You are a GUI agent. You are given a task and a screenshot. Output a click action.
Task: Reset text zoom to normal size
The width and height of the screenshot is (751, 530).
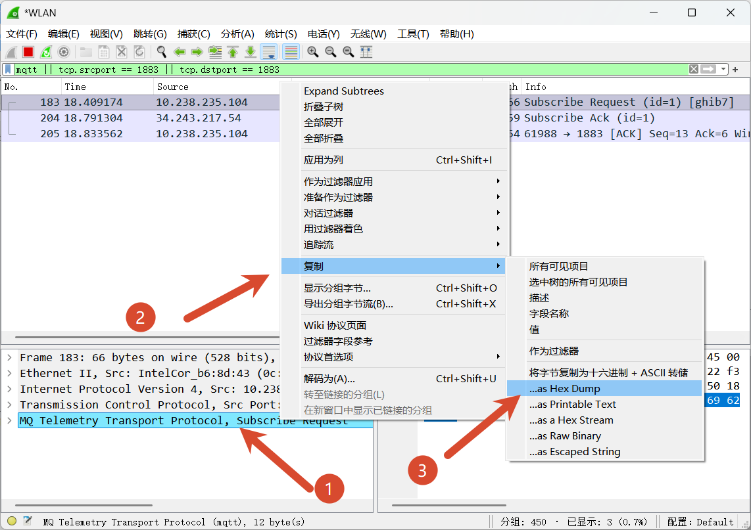(349, 52)
